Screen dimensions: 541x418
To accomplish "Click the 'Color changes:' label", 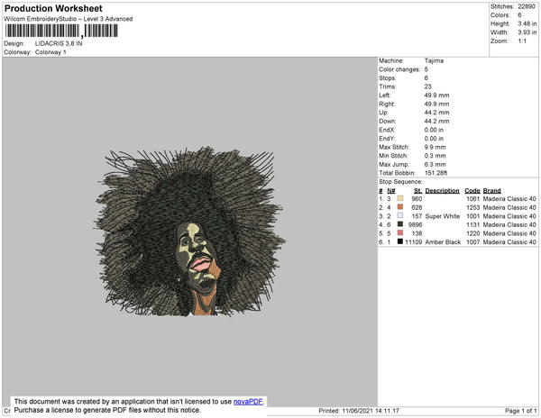I will pos(399,69).
